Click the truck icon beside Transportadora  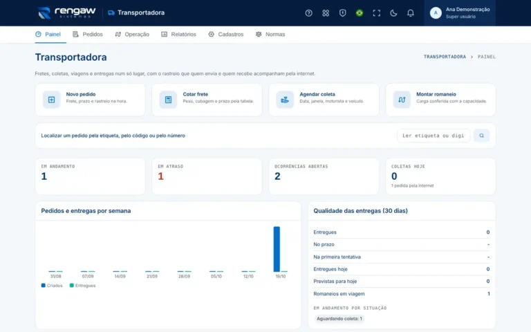click(111, 13)
